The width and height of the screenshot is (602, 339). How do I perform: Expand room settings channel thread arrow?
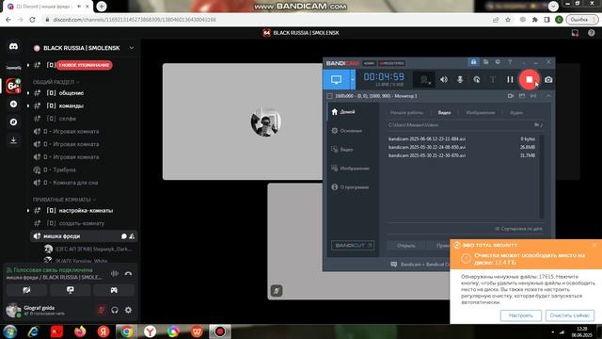pos(28,211)
